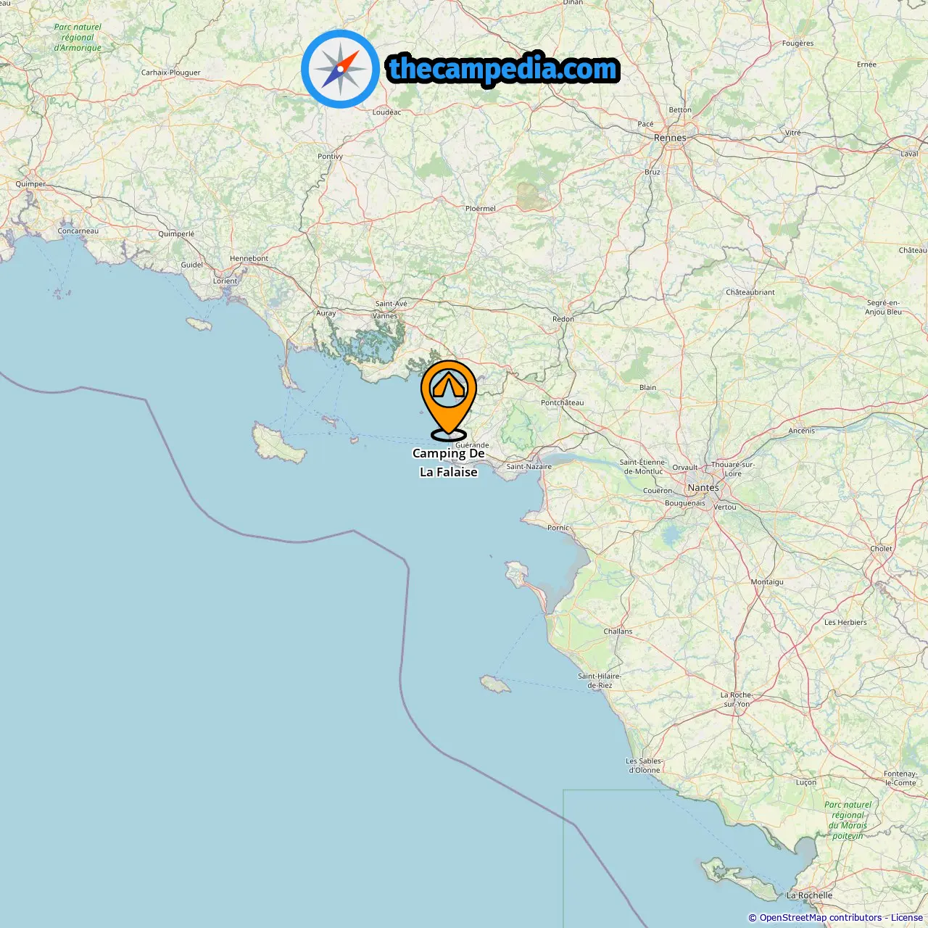Click the La Rochelle city label
The height and width of the screenshot is (928, 928).
pyautogui.click(x=810, y=895)
